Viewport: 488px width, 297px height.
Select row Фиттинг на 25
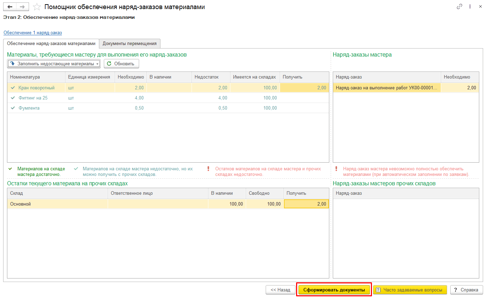(168, 98)
